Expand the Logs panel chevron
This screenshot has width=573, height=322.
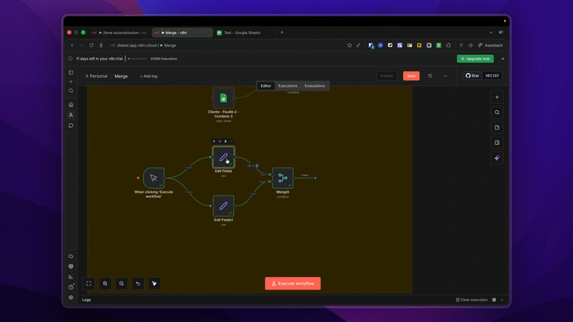[x=502, y=299]
